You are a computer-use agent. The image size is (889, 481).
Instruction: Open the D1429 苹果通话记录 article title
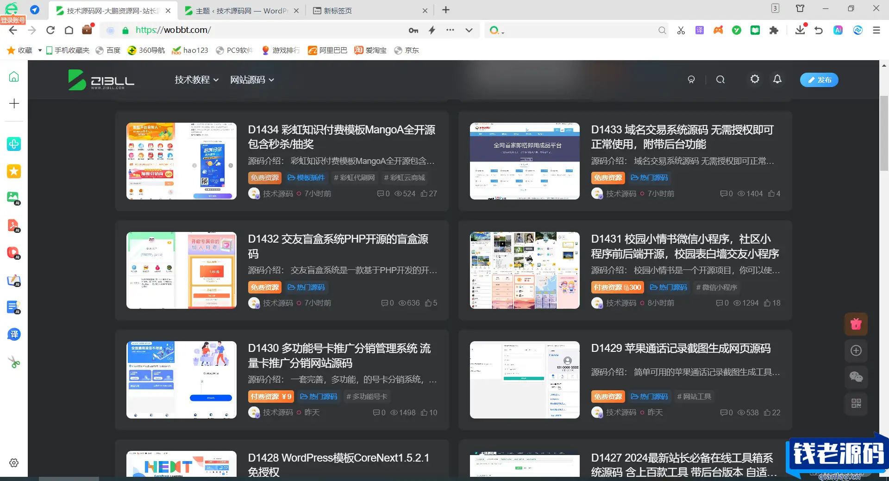681,348
